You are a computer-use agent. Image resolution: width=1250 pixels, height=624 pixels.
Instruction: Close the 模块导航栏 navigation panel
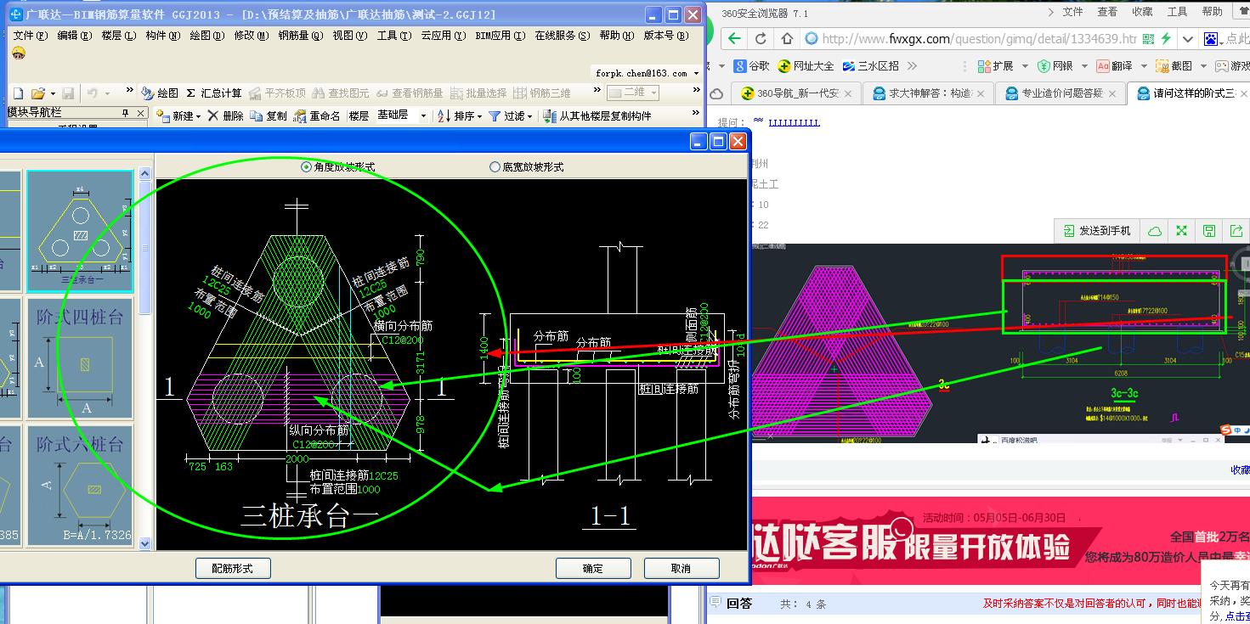[x=140, y=113]
